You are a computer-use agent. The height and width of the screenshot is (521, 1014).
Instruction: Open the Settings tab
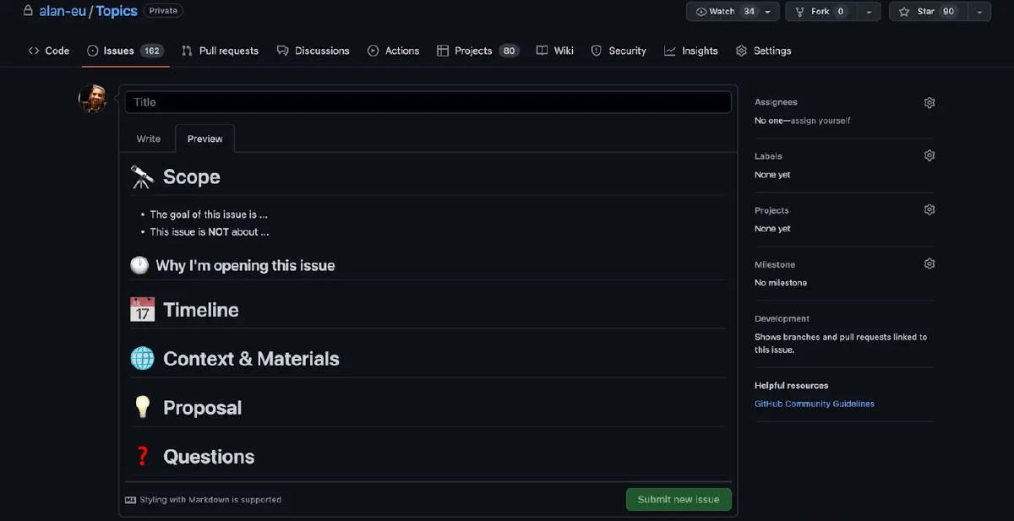click(x=763, y=51)
